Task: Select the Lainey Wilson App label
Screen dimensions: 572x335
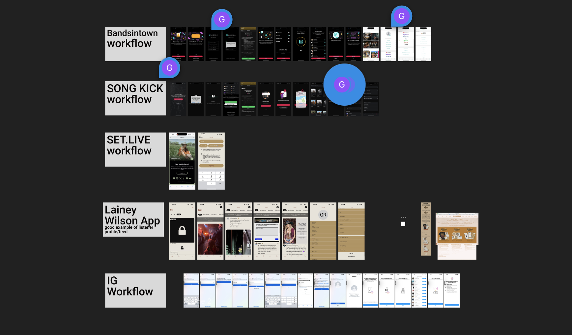Action: 133,219
